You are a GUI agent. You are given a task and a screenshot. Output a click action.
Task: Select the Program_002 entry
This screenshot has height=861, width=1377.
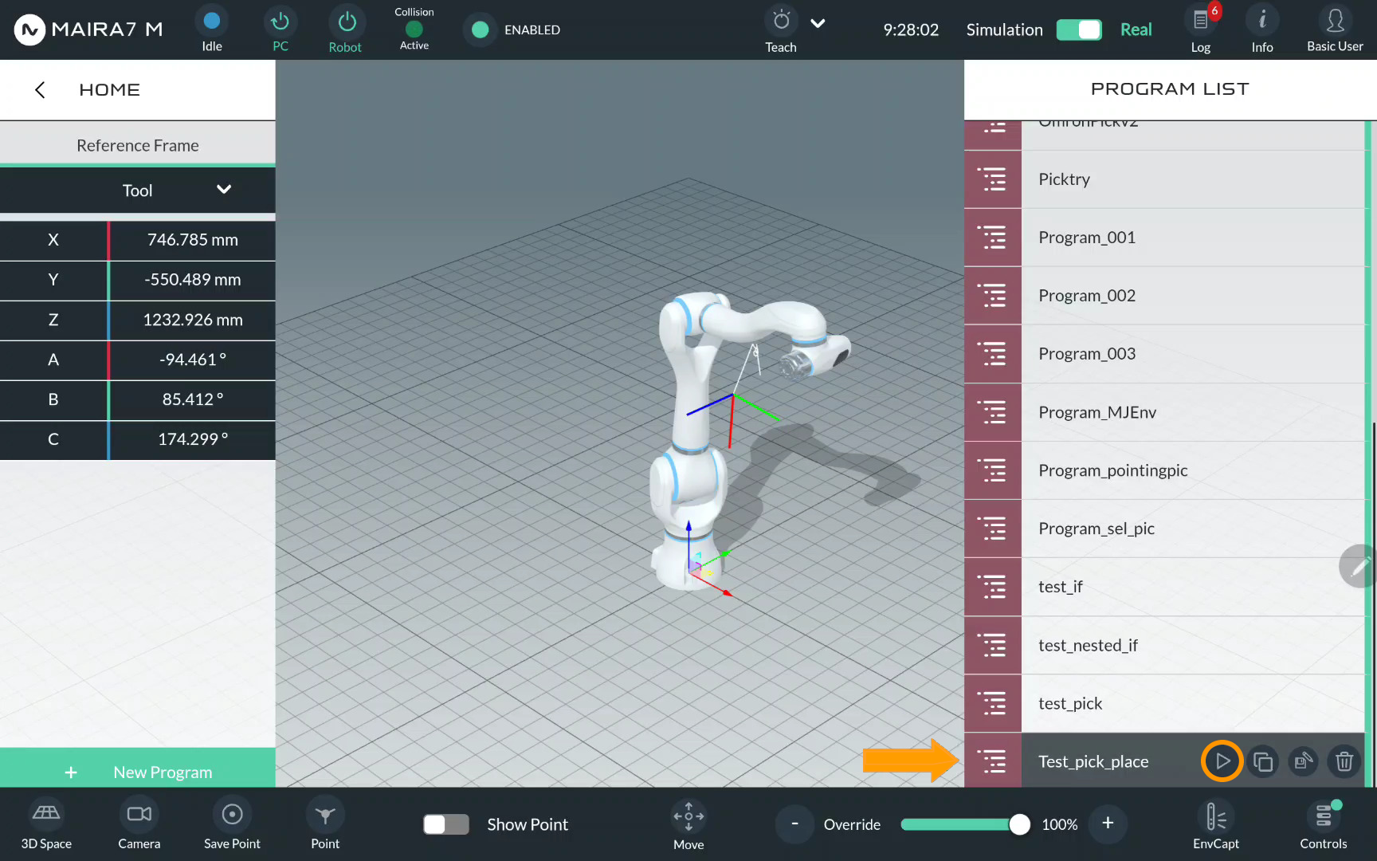pos(1192,296)
